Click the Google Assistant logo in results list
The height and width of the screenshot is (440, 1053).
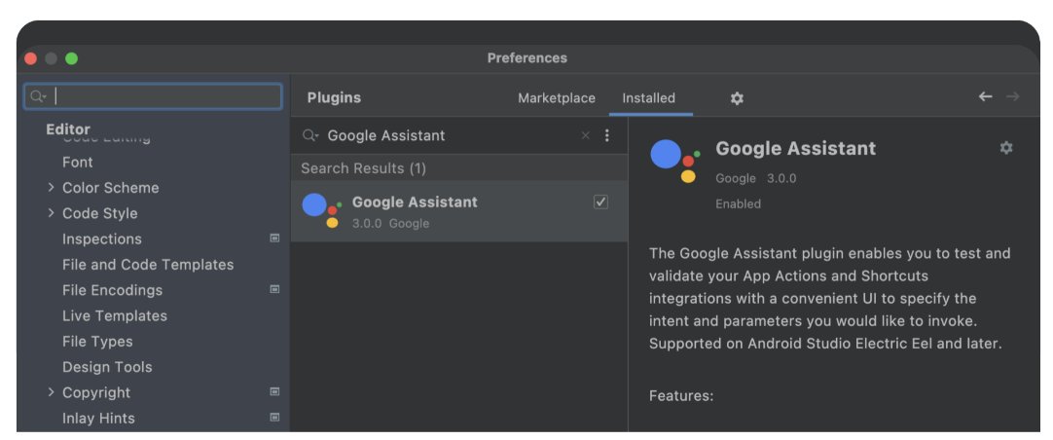point(322,211)
